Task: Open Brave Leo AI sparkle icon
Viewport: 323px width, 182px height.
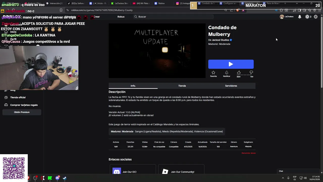Action: tap(309, 10)
